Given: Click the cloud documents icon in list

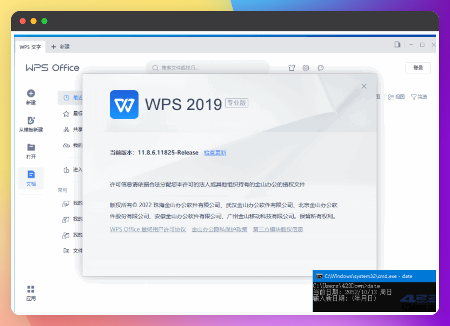Looking at the screenshot, I should coord(67,145).
